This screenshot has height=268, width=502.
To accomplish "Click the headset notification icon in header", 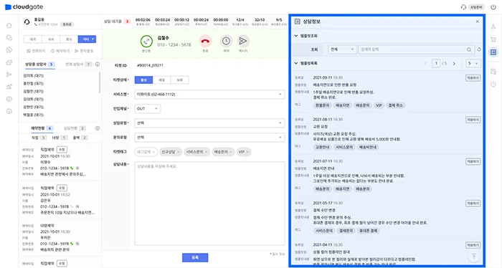I will (x=463, y=7).
